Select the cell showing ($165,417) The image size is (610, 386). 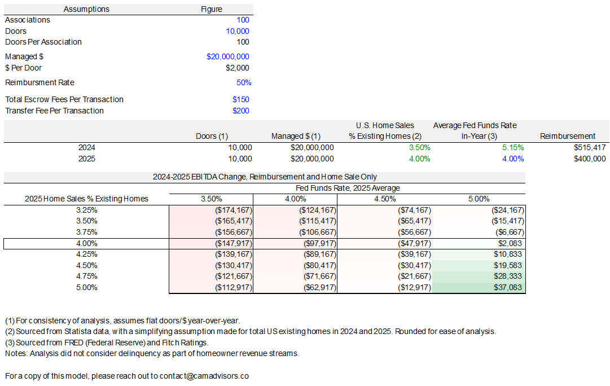[211, 221]
